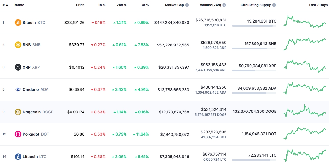Click the Circulating Supply info icon
The width and height of the screenshot is (329, 165).
[274, 5]
